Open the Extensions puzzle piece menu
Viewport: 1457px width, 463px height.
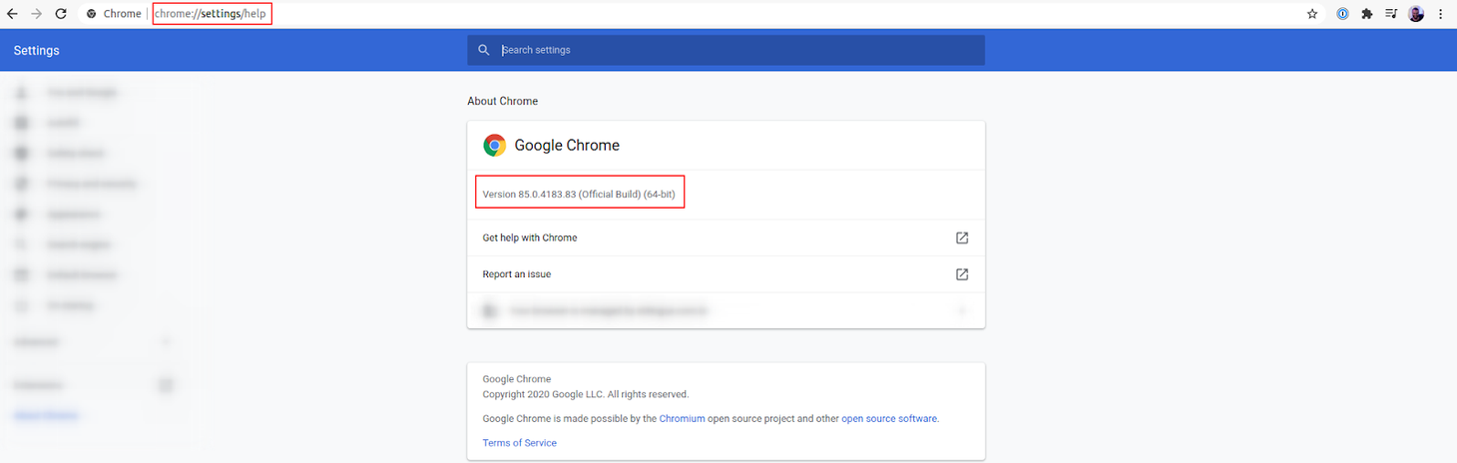click(1367, 14)
